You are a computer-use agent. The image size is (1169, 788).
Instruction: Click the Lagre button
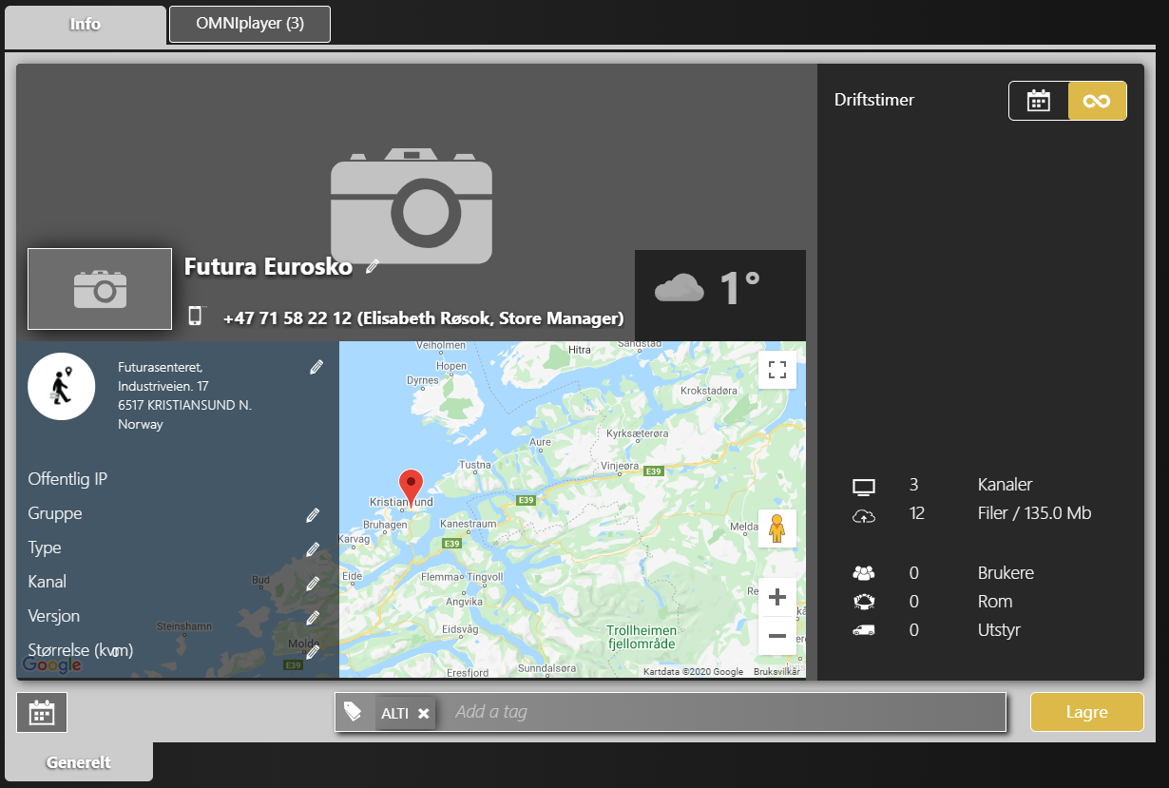(1087, 712)
